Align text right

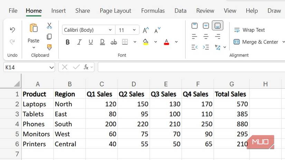218,37
